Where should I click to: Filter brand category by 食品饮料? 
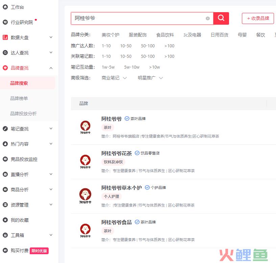(x=165, y=35)
